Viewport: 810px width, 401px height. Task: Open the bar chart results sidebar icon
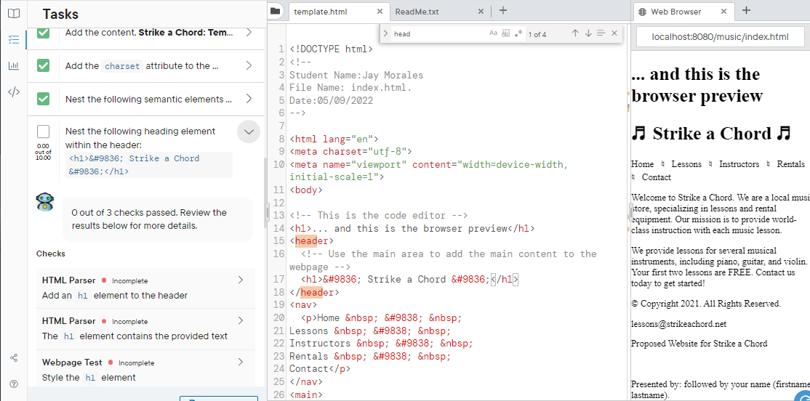[x=14, y=65]
